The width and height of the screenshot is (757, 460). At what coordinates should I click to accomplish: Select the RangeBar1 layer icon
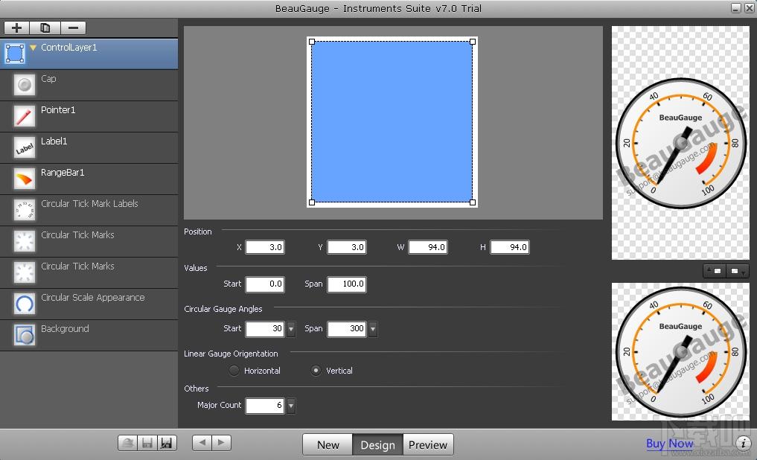click(24, 179)
